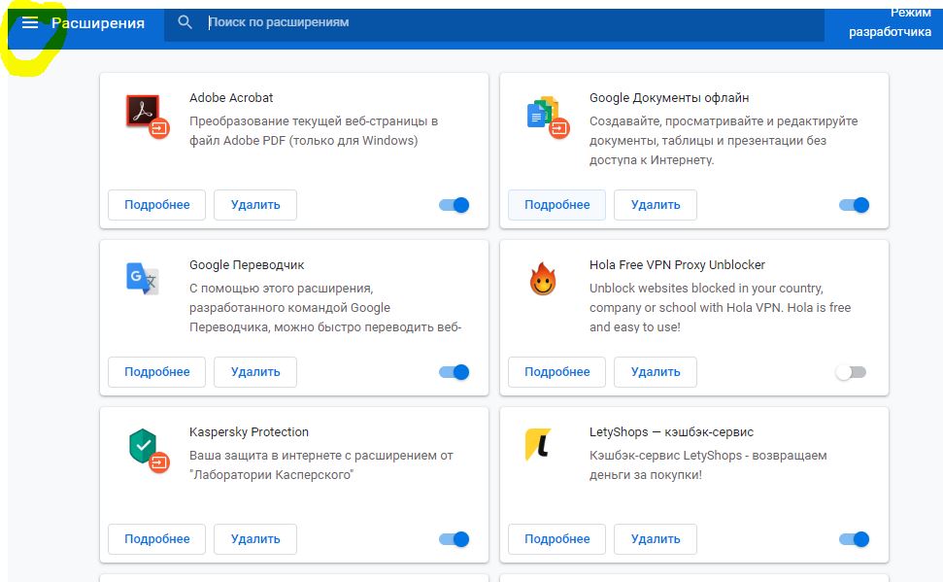Click the Hola VPN description text
The height and width of the screenshot is (582, 943).
[x=720, y=308]
